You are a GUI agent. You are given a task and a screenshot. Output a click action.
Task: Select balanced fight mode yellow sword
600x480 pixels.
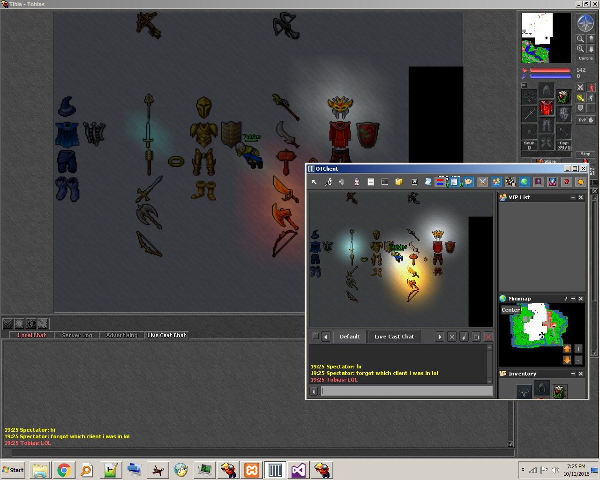pyautogui.click(x=580, y=97)
